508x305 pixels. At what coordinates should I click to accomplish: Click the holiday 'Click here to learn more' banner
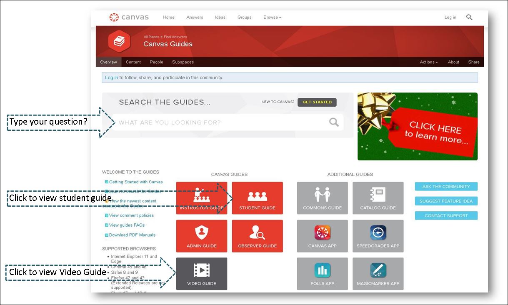tap(418, 126)
